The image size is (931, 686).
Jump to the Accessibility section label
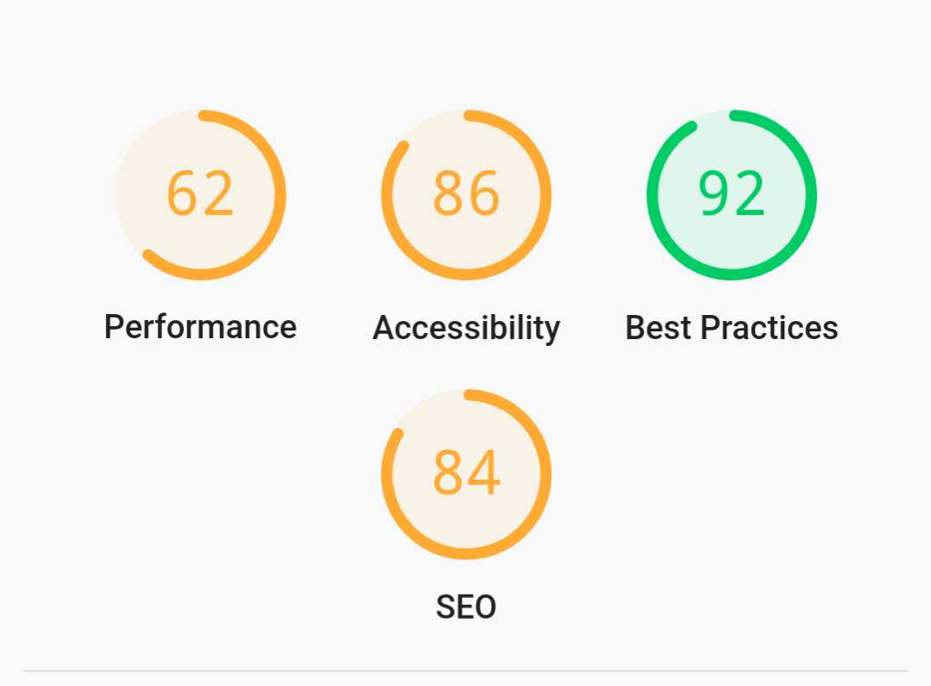click(x=466, y=328)
